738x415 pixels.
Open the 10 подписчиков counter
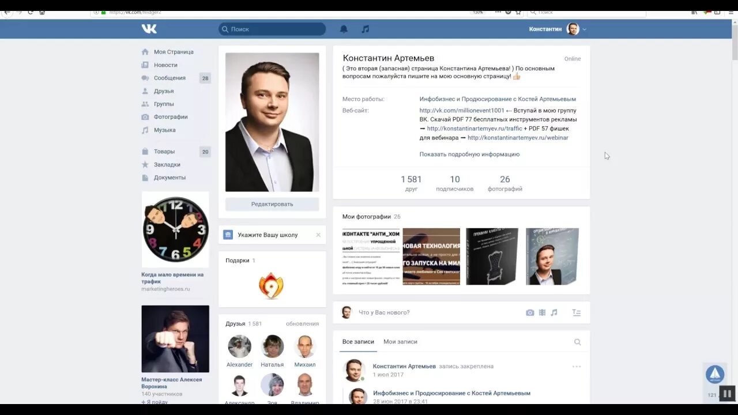[x=455, y=183]
